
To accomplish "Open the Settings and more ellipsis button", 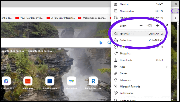I will 175,11.
